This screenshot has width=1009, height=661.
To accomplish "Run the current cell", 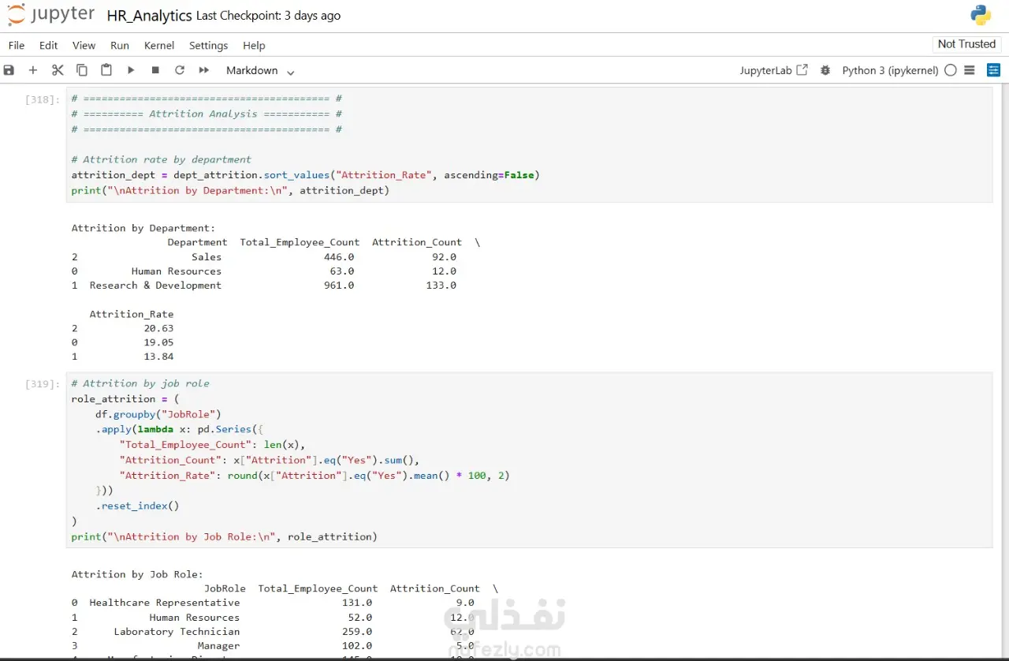I will click(x=131, y=70).
